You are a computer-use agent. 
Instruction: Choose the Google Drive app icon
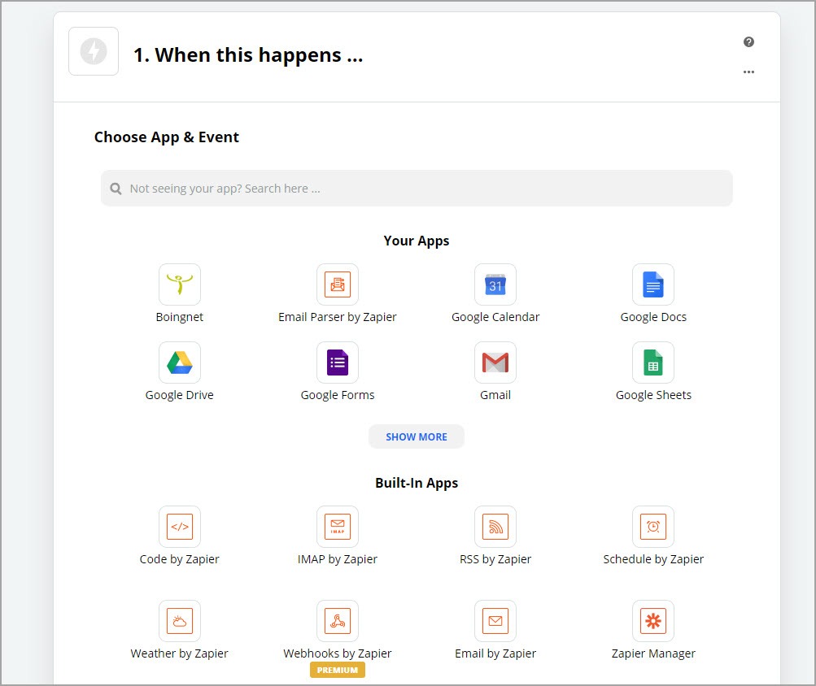tap(180, 363)
